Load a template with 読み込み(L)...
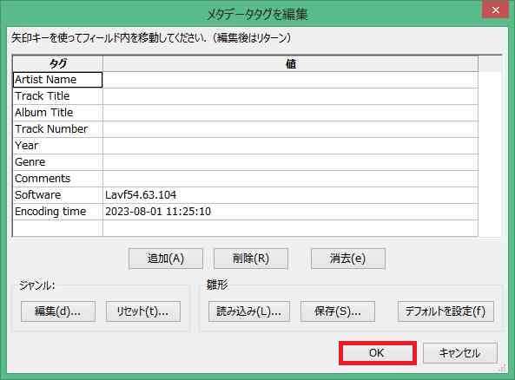This screenshot has height=380, width=515. (x=249, y=311)
